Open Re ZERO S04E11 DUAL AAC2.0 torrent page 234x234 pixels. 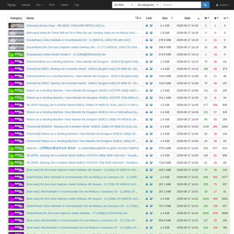pyautogui.click(x=83, y=105)
